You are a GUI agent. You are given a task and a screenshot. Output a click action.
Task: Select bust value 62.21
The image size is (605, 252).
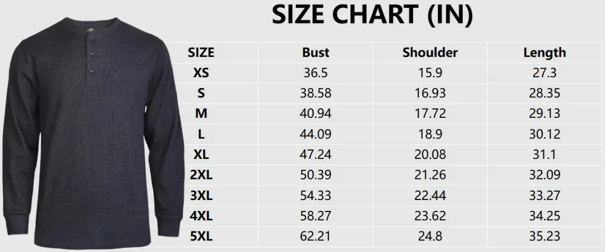(316, 236)
